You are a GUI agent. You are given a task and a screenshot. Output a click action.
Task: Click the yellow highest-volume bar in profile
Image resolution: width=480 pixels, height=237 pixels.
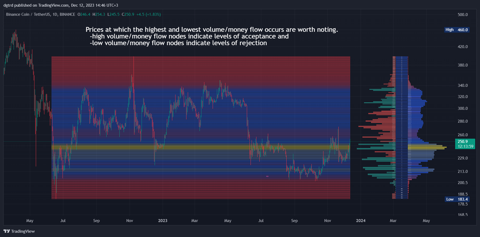click(427, 147)
